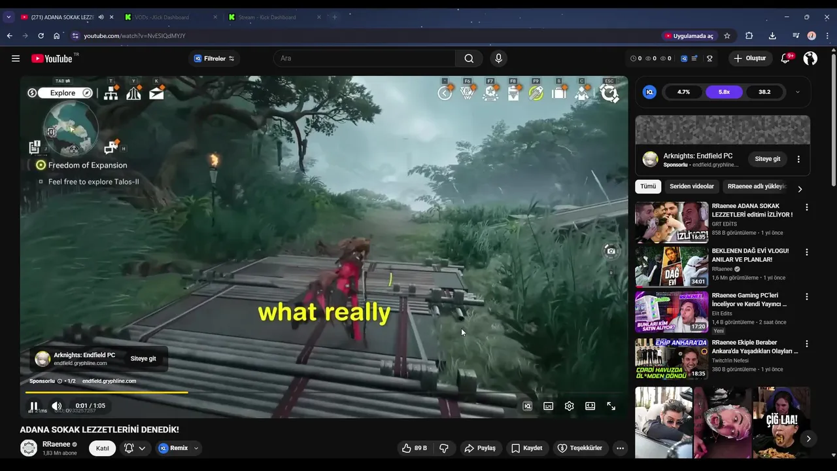Go to YouTube home via logo

pyautogui.click(x=52, y=58)
